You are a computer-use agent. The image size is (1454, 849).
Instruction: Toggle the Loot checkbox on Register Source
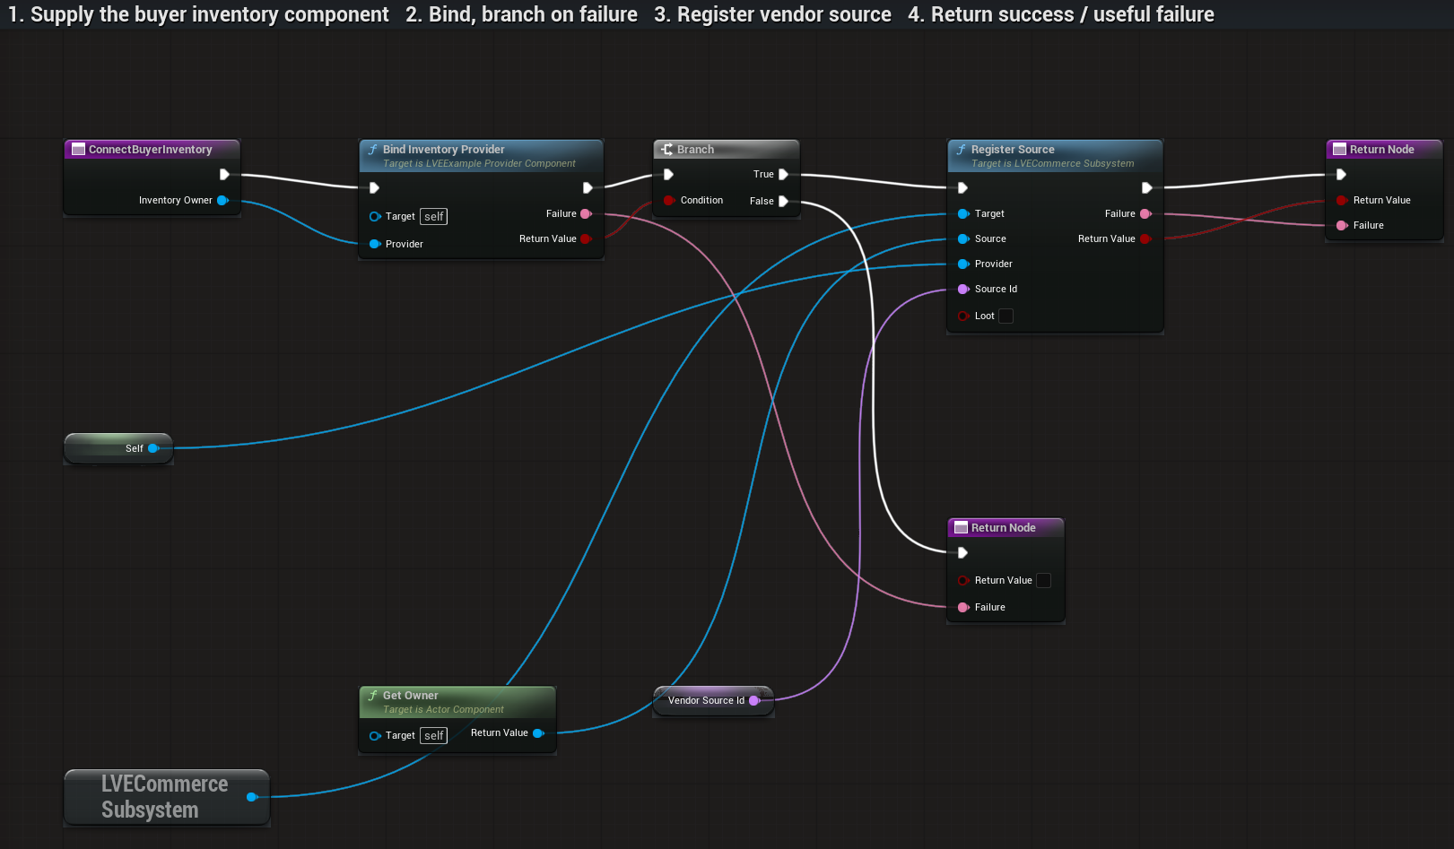(1006, 316)
